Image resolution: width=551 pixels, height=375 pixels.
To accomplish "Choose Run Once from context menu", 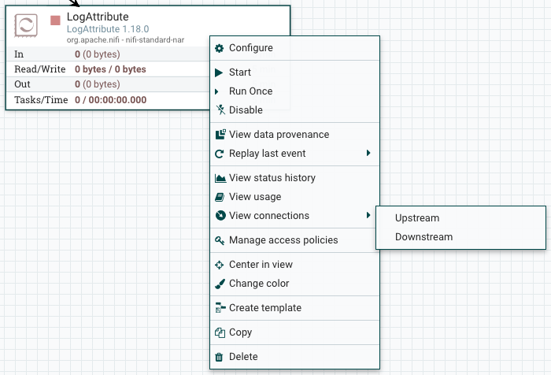I will [x=250, y=91].
